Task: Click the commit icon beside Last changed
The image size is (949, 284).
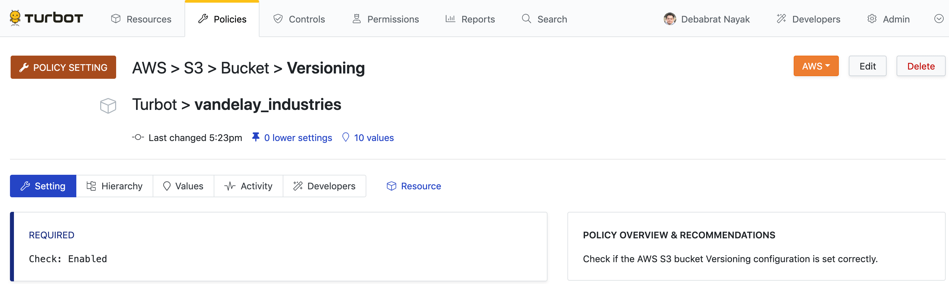Action: [x=138, y=137]
